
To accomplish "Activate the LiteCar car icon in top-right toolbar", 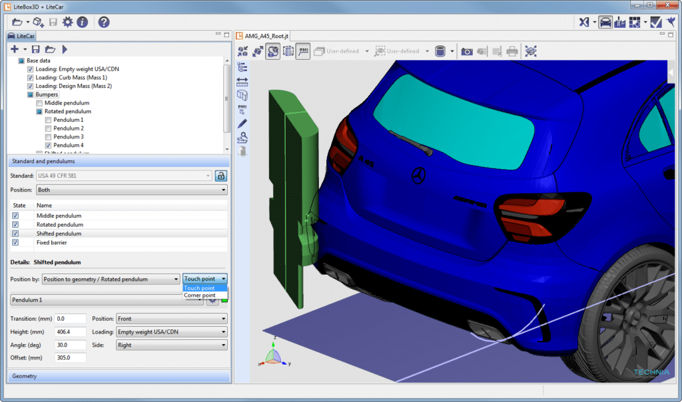I will coord(605,22).
